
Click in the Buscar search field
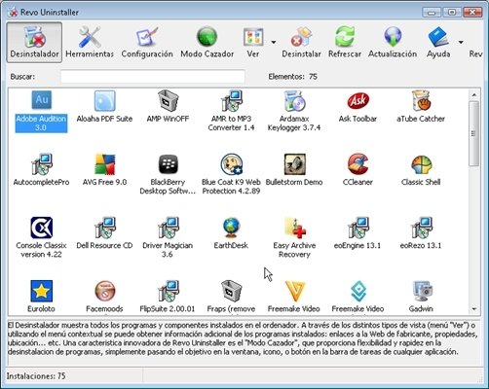pos(153,77)
